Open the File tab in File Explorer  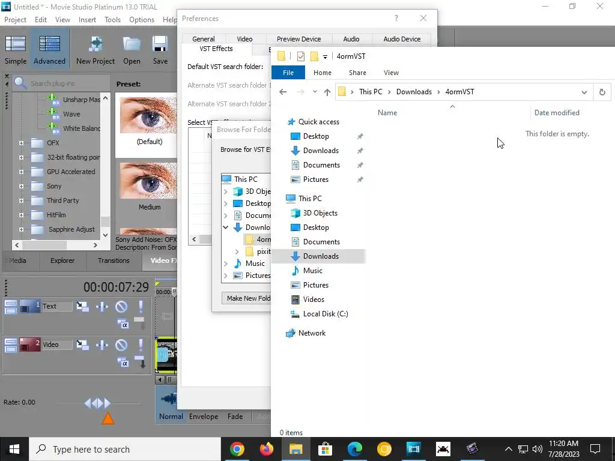288,73
